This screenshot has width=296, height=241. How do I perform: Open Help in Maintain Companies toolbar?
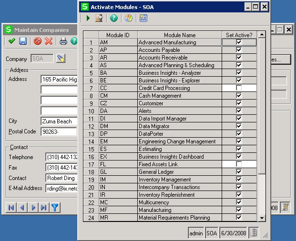click(74, 41)
